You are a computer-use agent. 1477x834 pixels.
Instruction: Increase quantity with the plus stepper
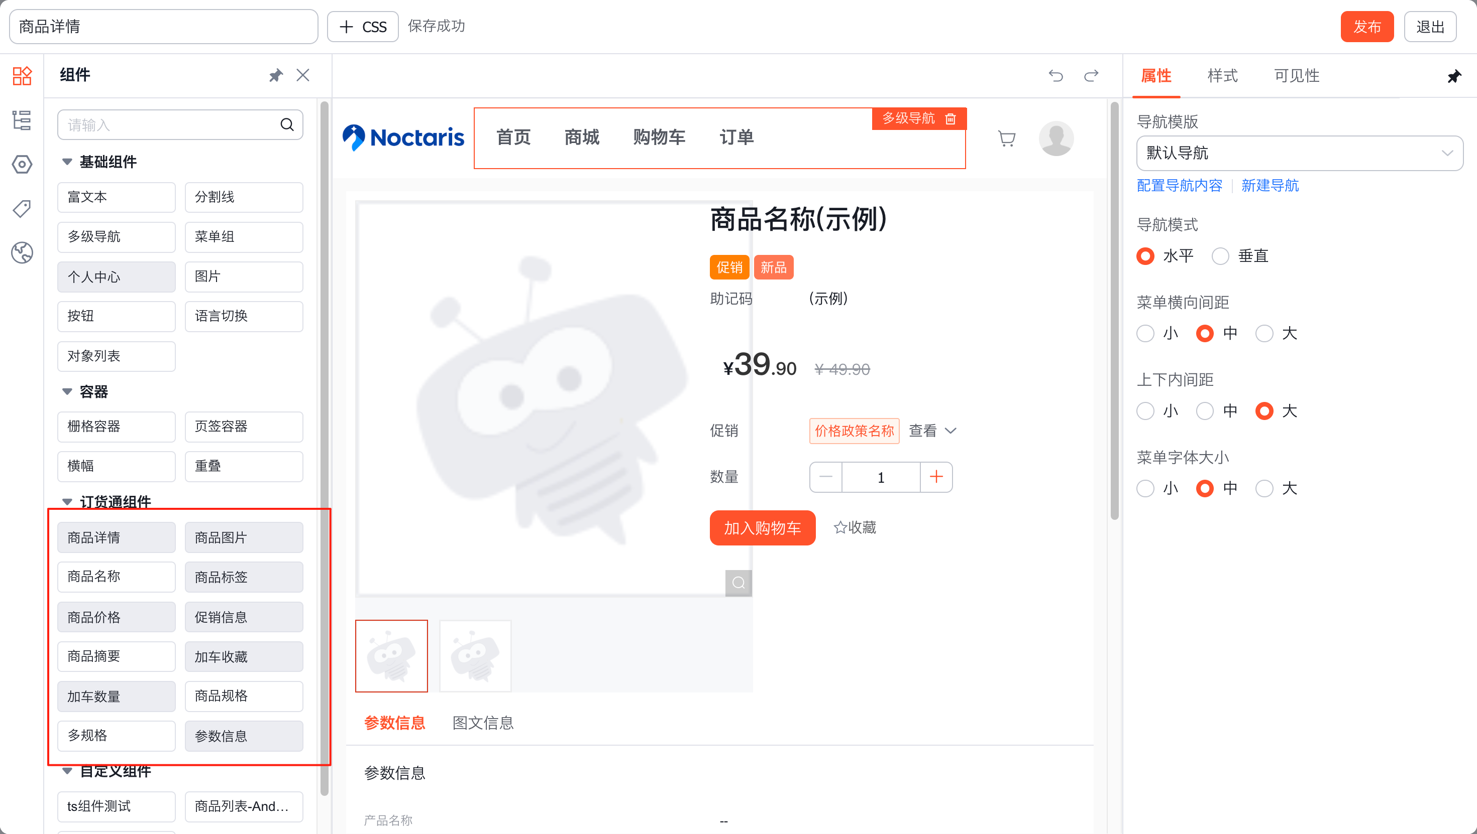936,477
